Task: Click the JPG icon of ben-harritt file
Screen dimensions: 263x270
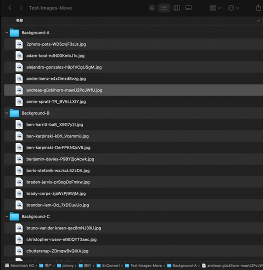Action: [x=19, y=124]
